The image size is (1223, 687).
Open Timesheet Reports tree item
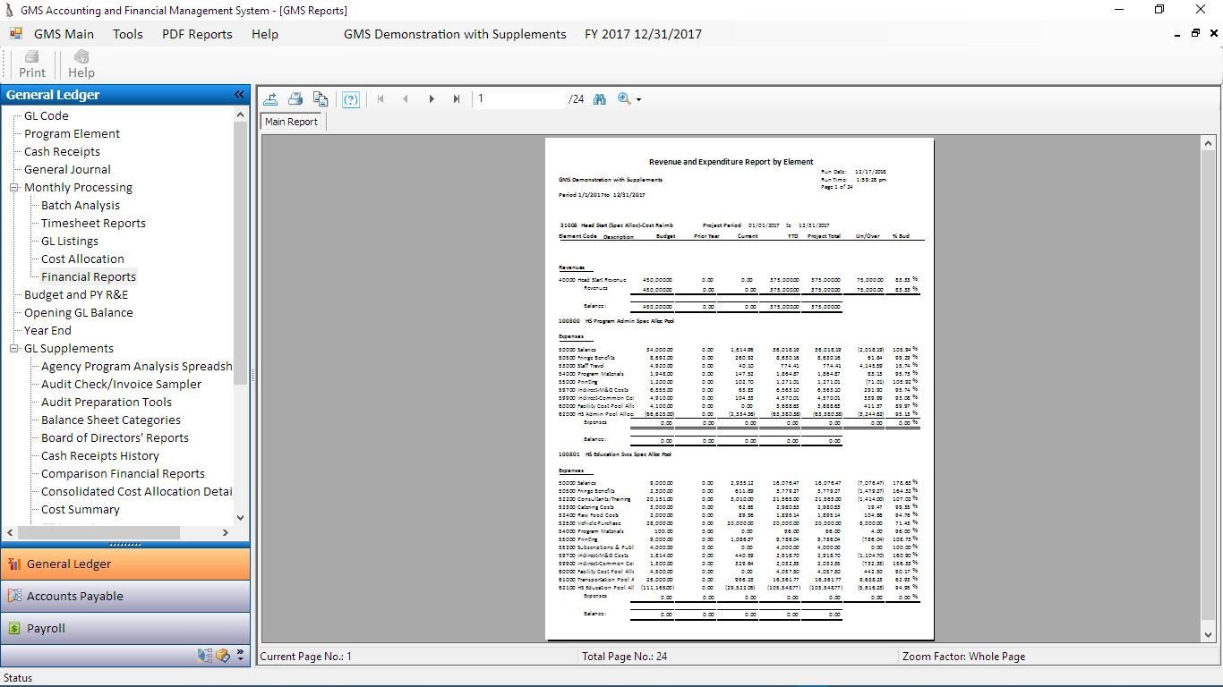pyautogui.click(x=93, y=223)
